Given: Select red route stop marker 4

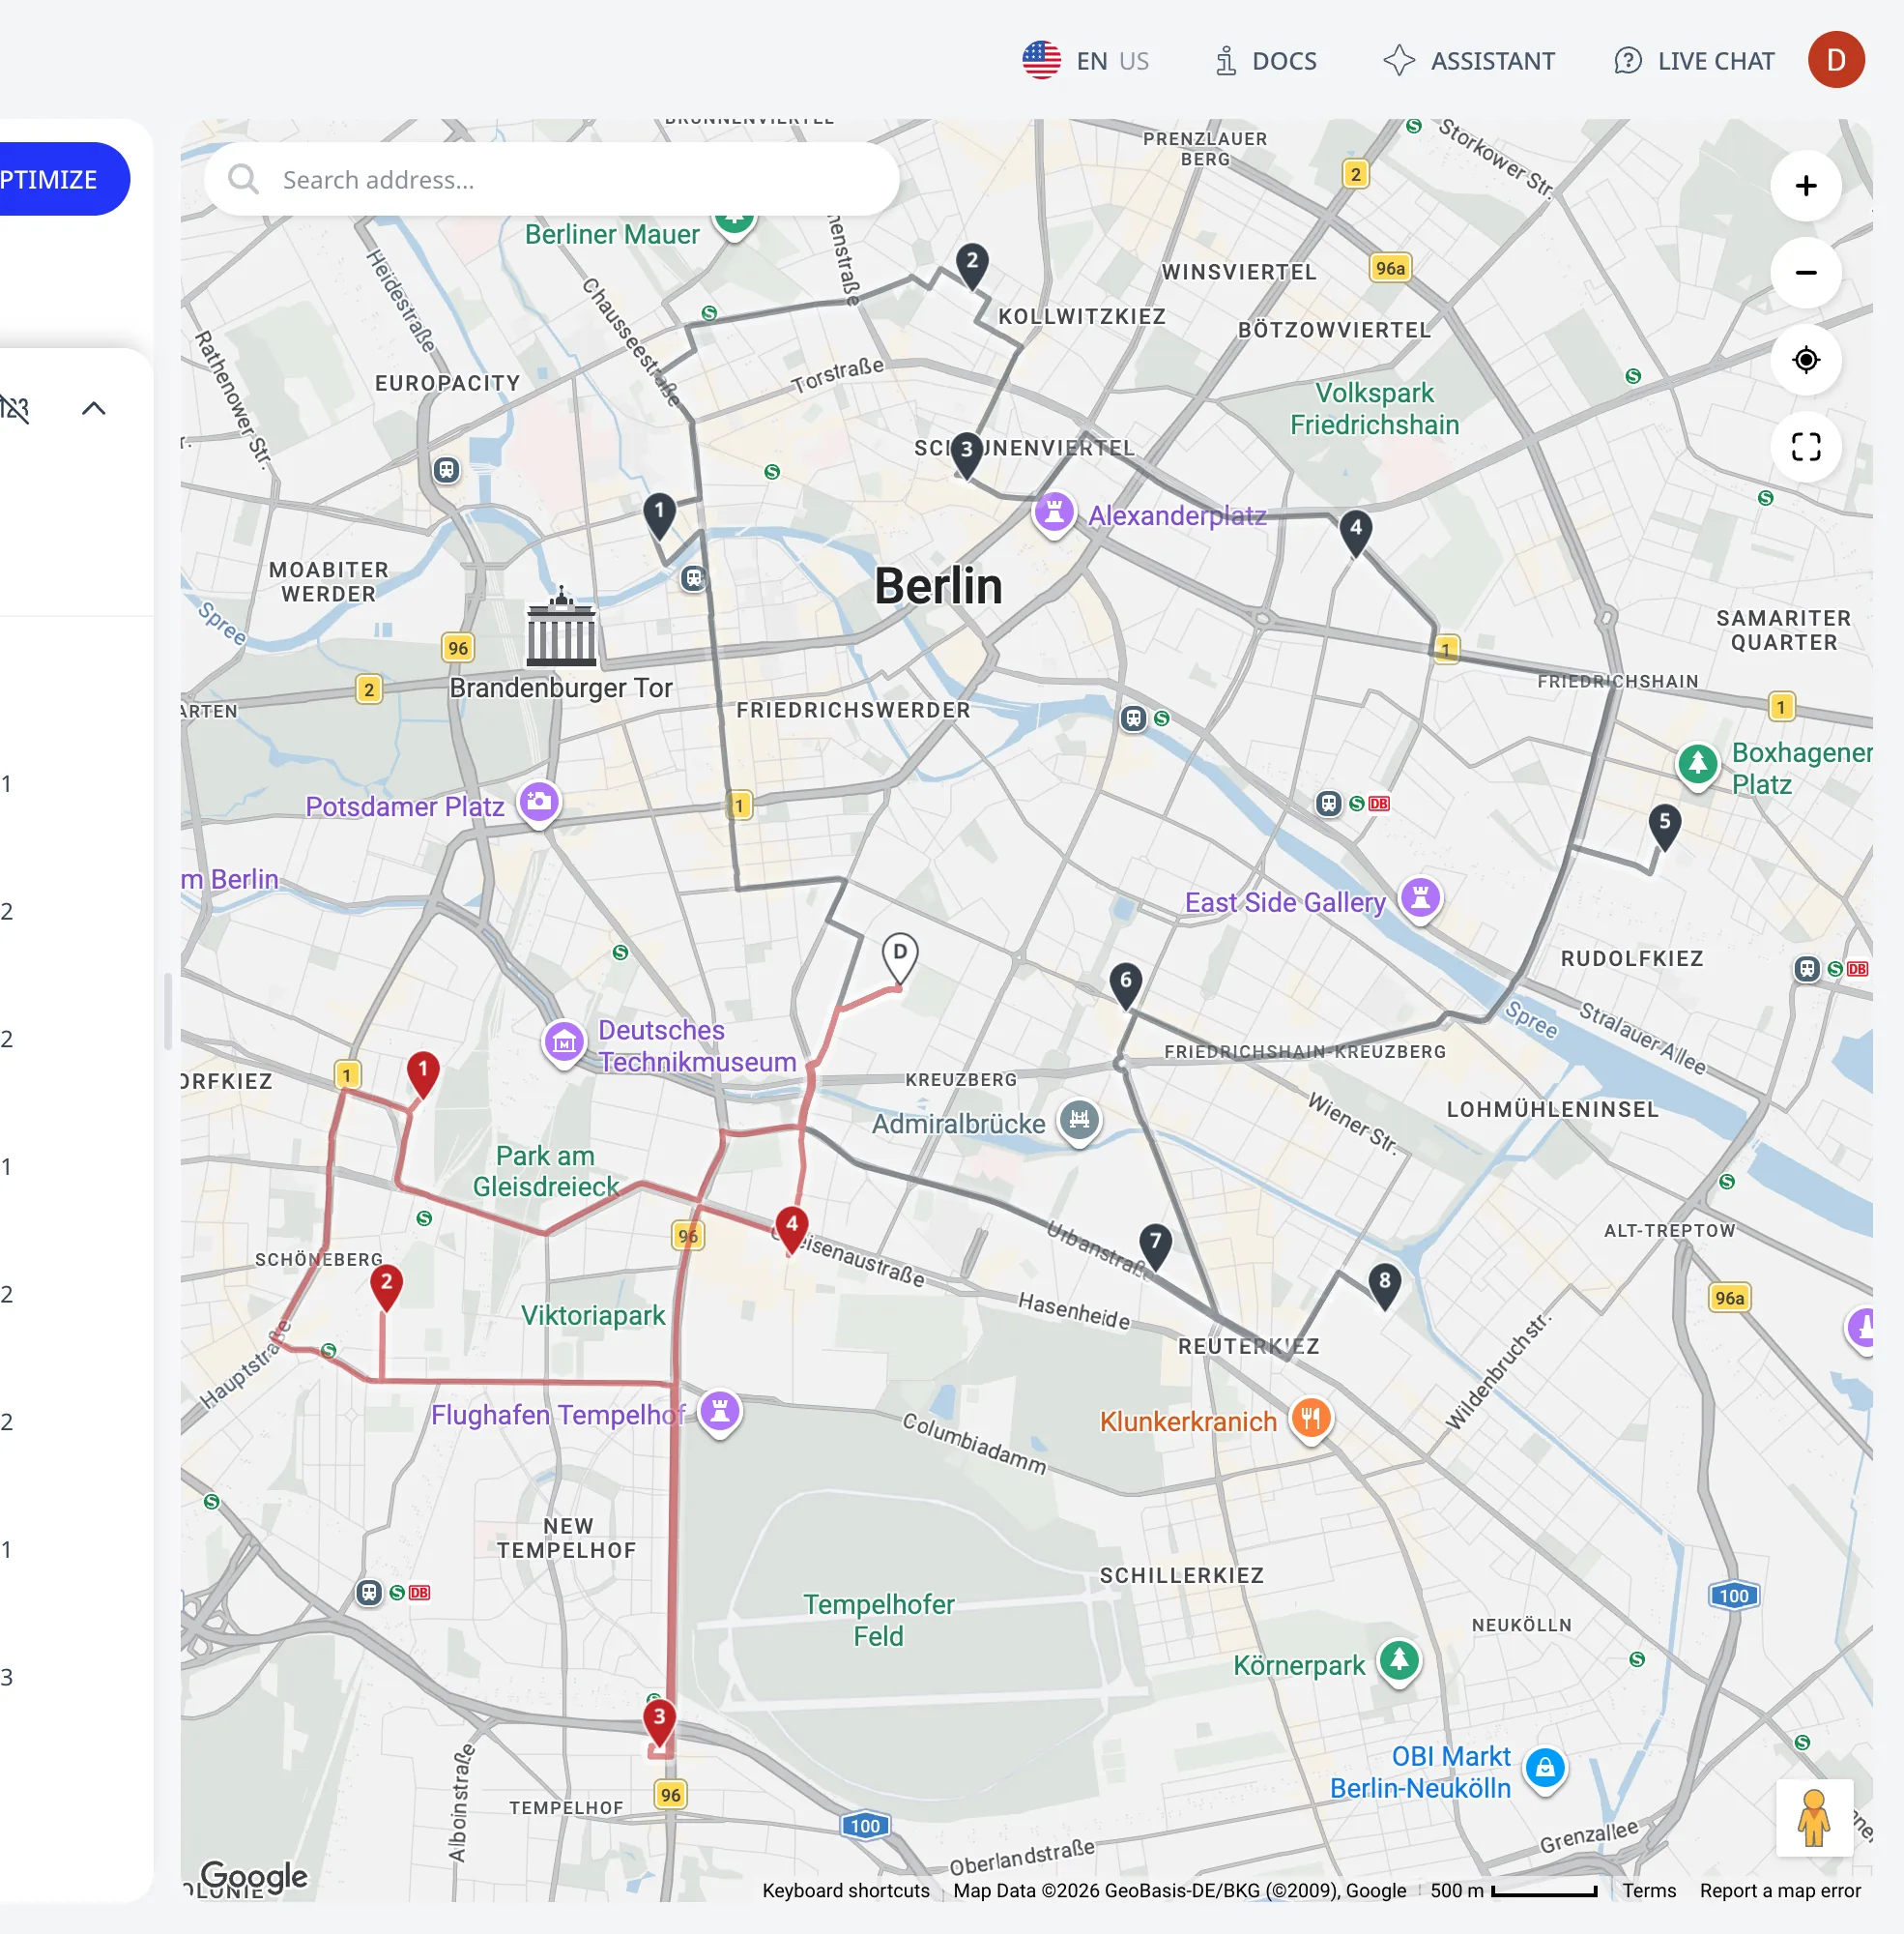Looking at the screenshot, I should pos(791,1230).
